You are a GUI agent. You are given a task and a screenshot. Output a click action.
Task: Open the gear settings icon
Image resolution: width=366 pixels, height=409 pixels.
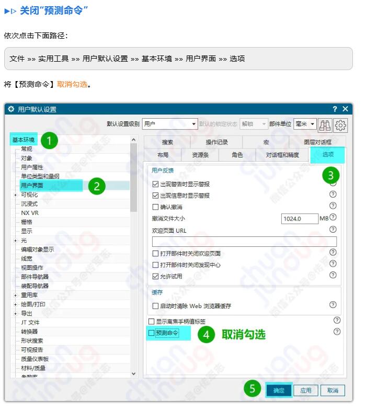[x=341, y=124]
